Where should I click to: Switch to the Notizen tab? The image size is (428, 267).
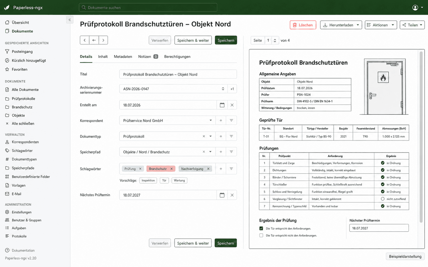pos(148,57)
